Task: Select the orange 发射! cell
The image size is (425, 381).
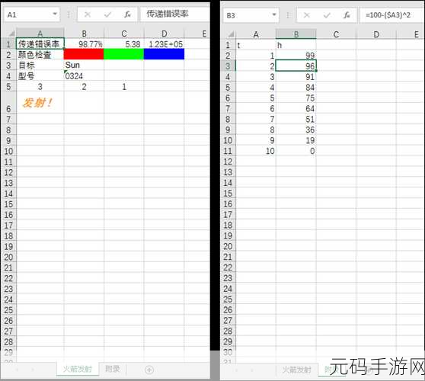Action: tap(40, 102)
